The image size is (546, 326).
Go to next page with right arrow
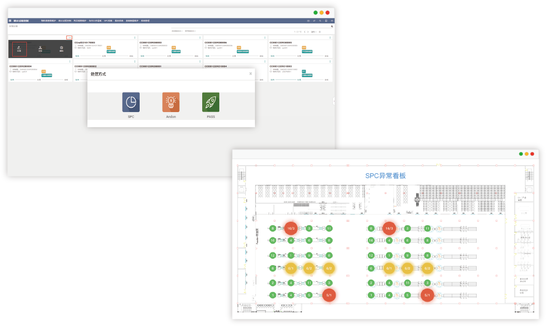click(x=308, y=32)
